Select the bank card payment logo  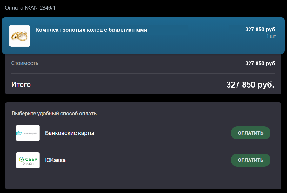coord(28,133)
